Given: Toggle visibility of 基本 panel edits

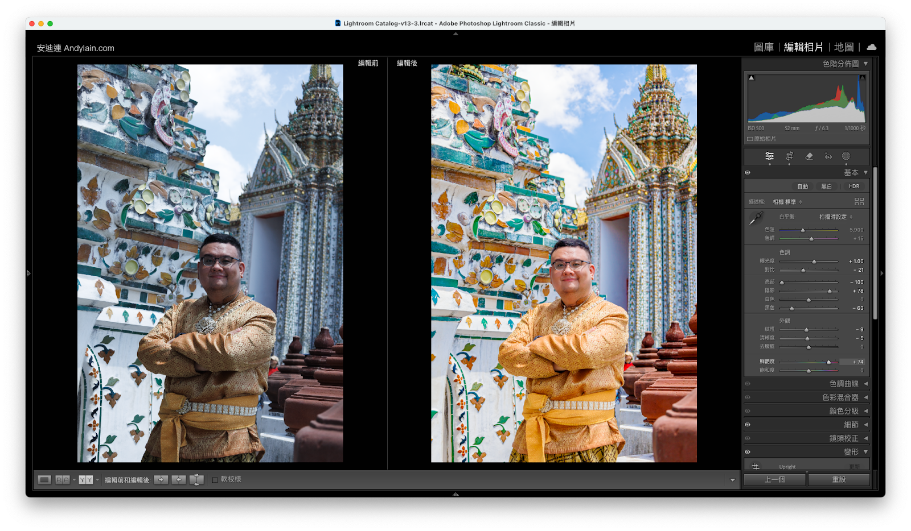Looking at the screenshot, I should click(x=748, y=173).
